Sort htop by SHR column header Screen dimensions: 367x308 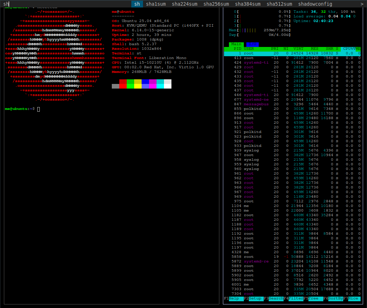[329, 49]
